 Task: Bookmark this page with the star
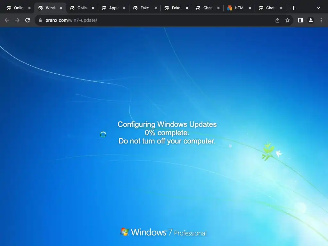(288, 20)
